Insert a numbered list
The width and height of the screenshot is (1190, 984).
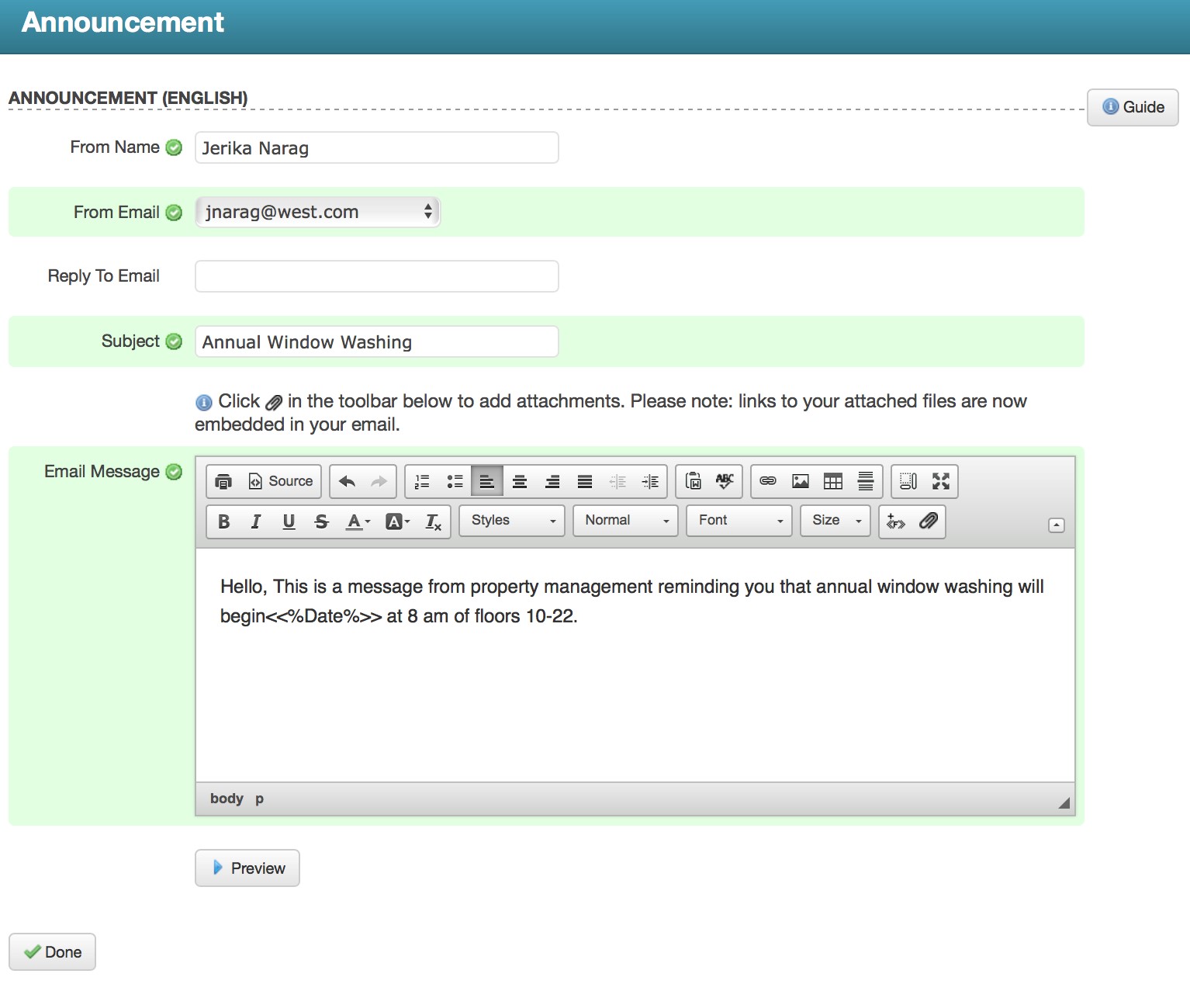tap(422, 482)
